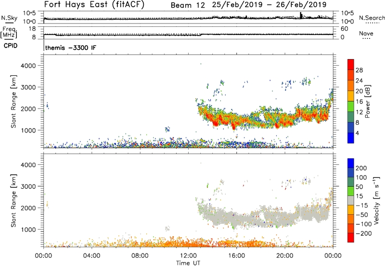The height and width of the screenshot is (266, 385).
Task: Click the 'Power [dB]' color bar title
Action: tap(368, 101)
